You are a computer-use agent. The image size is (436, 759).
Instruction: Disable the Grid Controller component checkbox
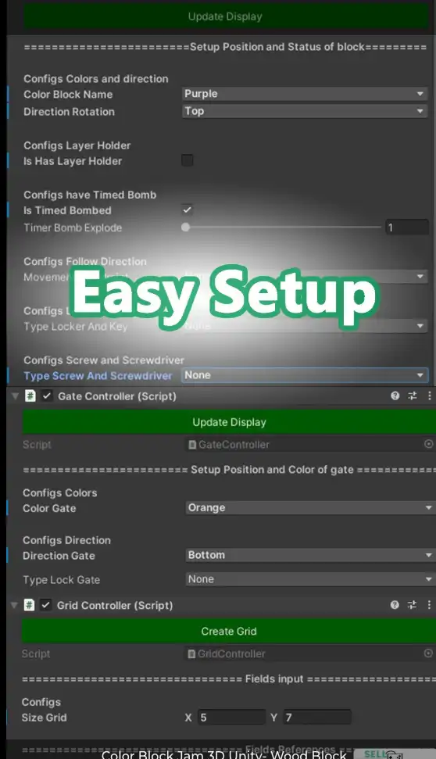pos(45,604)
